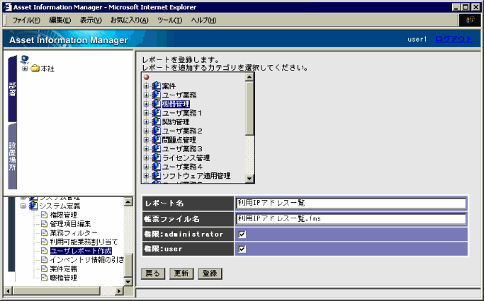Expand the ソフトウェア適用管理 category
Viewport: 484px width, 301px height.
pos(146,176)
